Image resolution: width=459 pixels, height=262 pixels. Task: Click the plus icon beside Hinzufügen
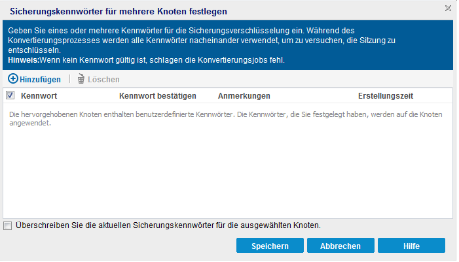click(x=13, y=79)
